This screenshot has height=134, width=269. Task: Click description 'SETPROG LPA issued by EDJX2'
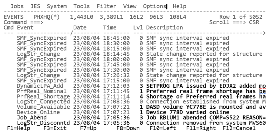[x=191, y=86]
